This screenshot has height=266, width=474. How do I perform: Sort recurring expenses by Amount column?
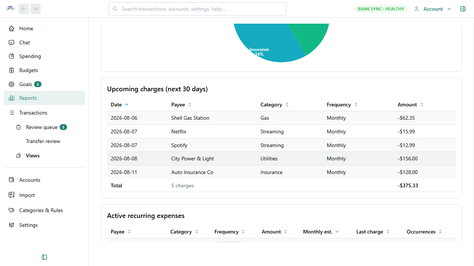coord(274,232)
